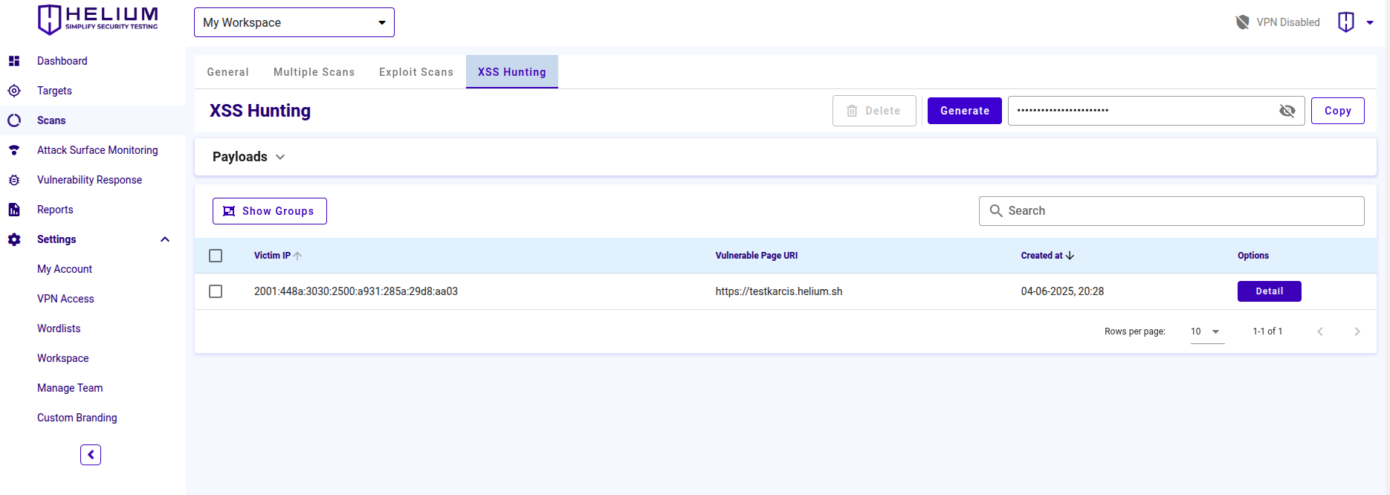Image resolution: width=1390 pixels, height=495 pixels.
Task: Open the My Account settings
Action: [65, 269]
